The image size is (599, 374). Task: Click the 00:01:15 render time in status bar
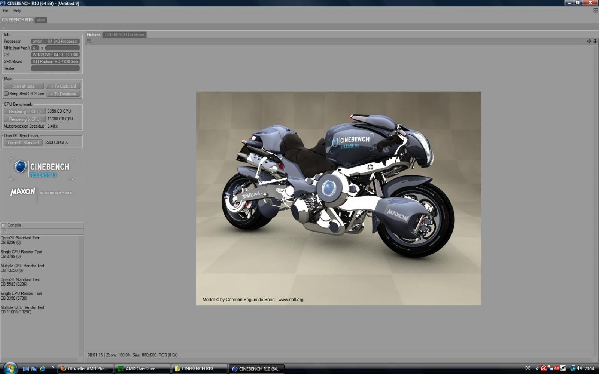[x=95, y=355]
